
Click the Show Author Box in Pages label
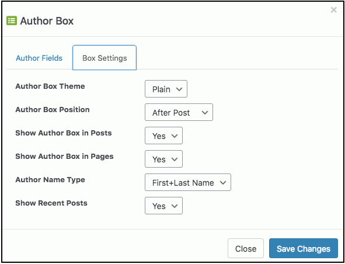64,157
